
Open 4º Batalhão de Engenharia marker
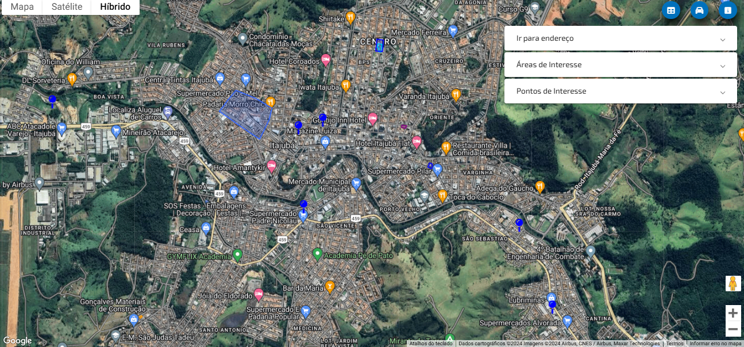tap(591, 250)
